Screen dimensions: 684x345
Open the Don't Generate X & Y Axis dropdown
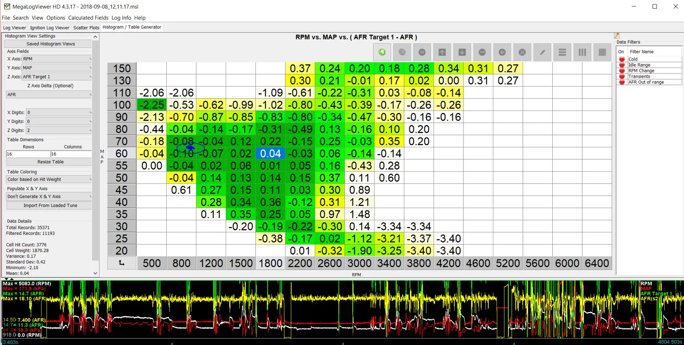coord(49,196)
